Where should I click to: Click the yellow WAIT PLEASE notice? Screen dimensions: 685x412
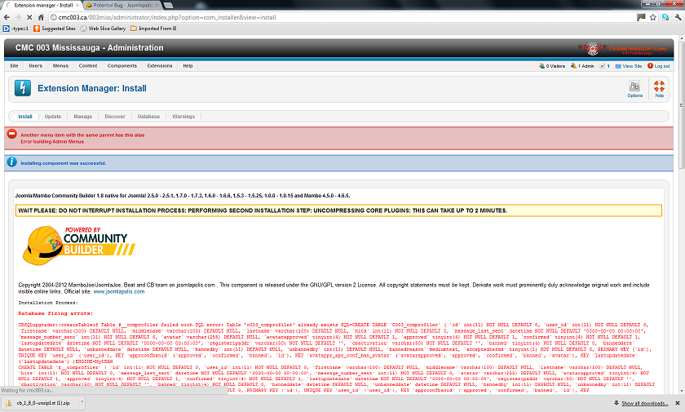(338, 210)
